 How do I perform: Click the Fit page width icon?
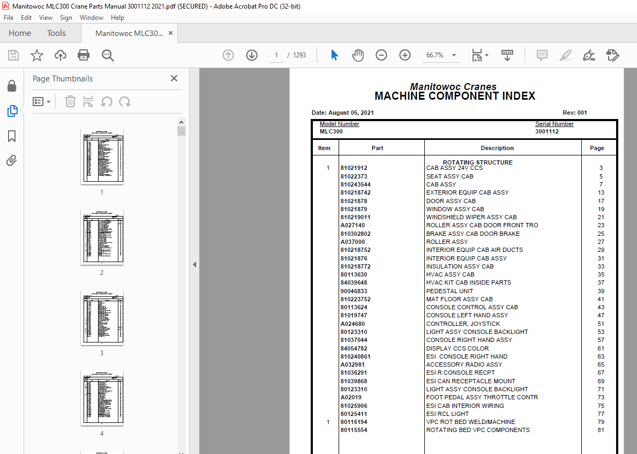tap(477, 55)
